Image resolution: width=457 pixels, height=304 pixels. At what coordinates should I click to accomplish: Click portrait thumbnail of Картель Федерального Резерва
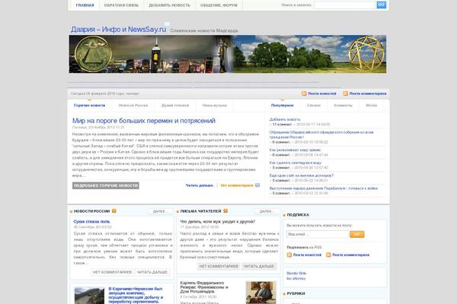(260, 293)
